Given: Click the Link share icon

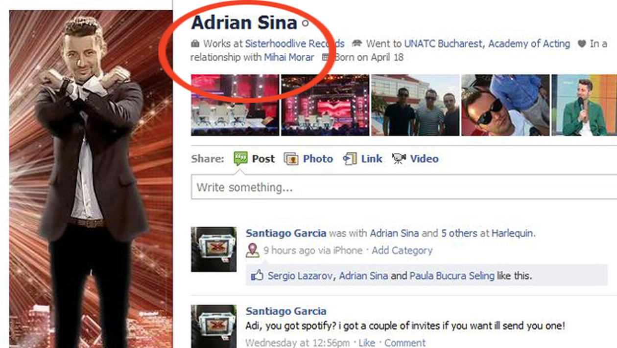Looking at the screenshot, I should coord(350,159).
